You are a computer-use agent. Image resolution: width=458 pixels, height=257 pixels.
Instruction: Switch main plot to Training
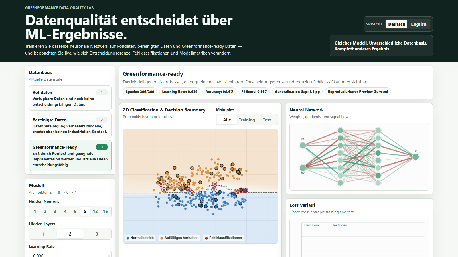click(247, 120)
